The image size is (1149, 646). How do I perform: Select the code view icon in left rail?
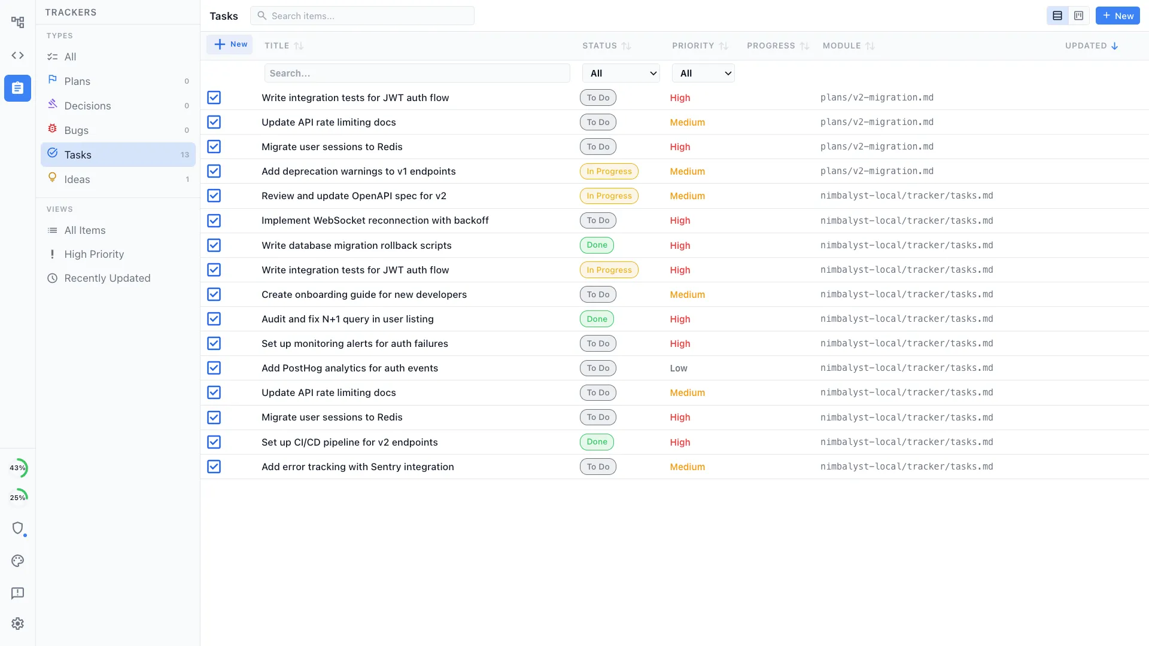point(17,55)
